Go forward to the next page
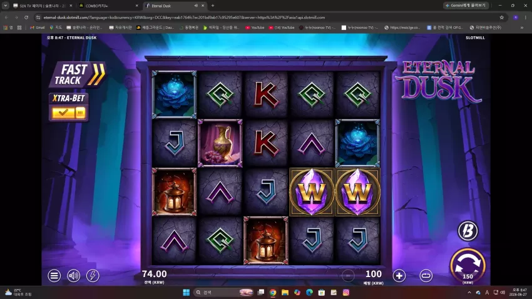This screenshot has width=532, height=299. (16, 18)
